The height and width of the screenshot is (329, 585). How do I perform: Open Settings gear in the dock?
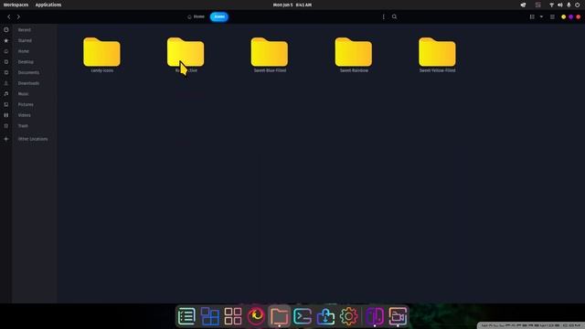coord(348,316)
